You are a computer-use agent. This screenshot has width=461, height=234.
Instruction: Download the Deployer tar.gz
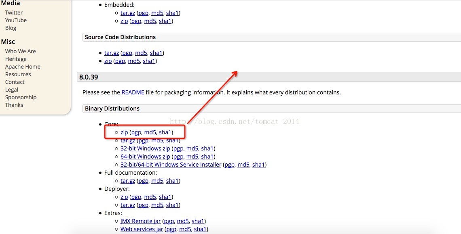click(128, 205)
